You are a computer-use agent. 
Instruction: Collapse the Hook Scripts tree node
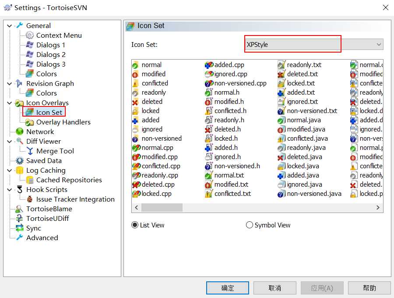coord(10,190)
